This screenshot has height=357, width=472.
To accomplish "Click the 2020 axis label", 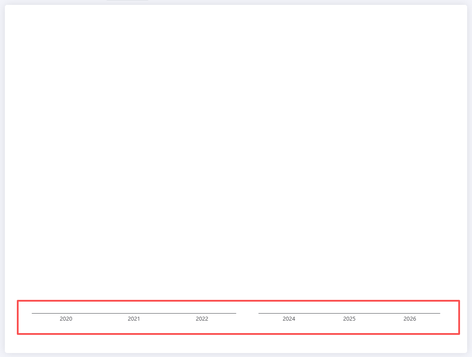I will (x=66, y=319).
